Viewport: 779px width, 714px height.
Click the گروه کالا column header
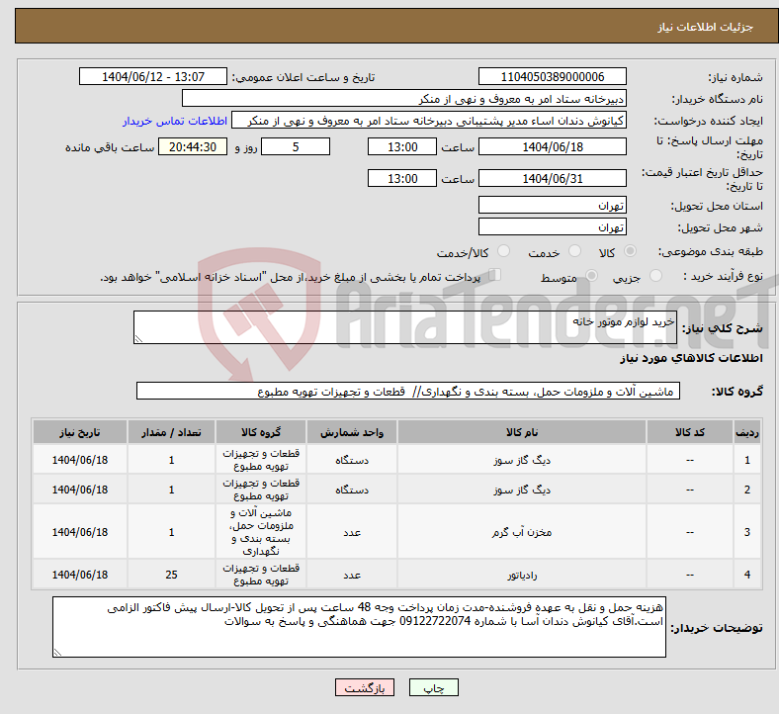tap(261, 432)
